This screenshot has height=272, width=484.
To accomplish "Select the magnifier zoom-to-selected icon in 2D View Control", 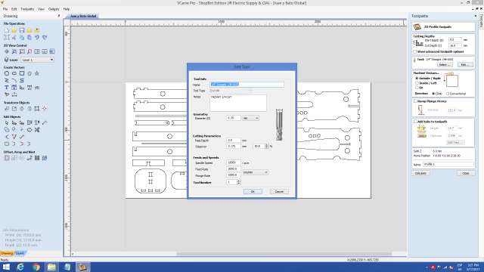I will click(x=29, y=51).
